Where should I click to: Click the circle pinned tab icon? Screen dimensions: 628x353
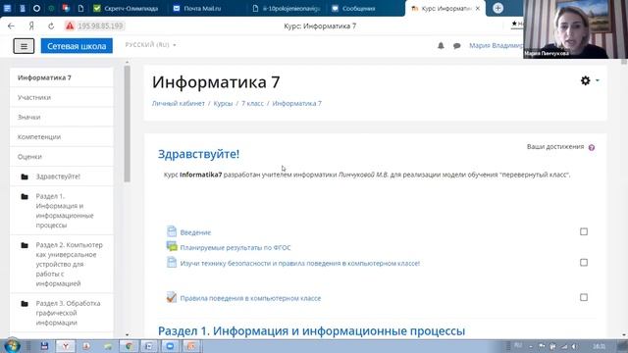36,9
